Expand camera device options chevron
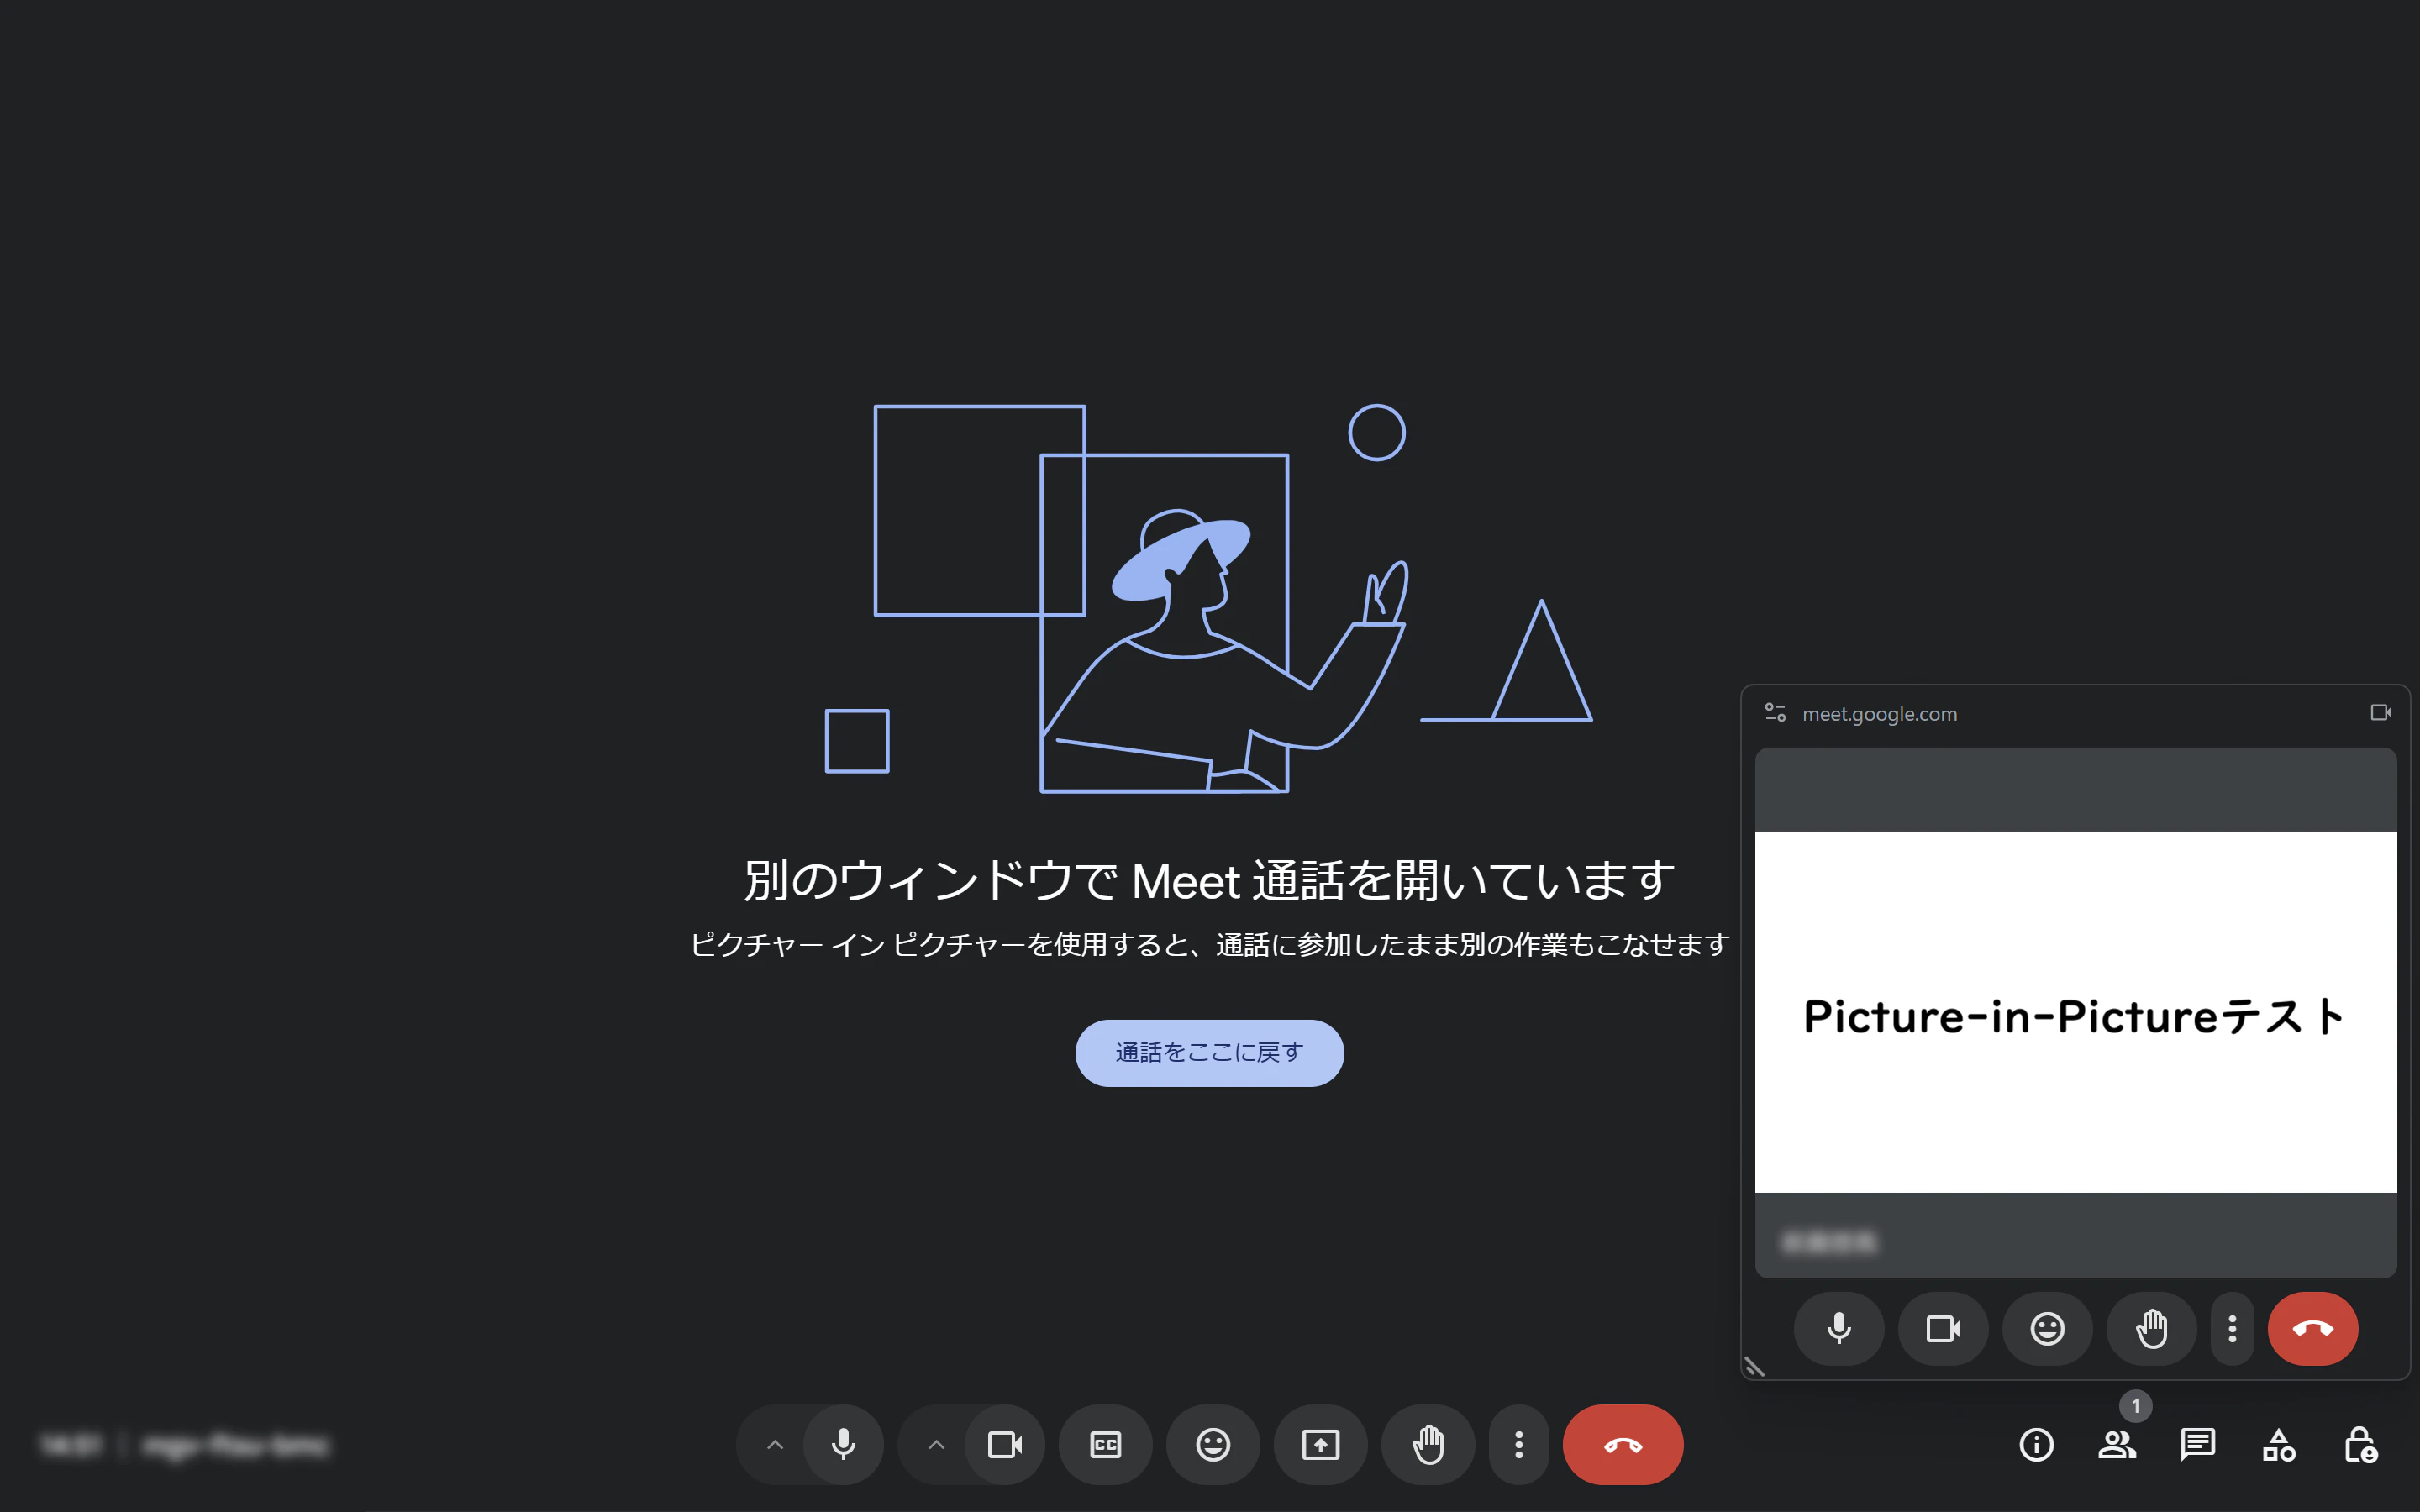The image size is (2420, 1512). coord(935,1444)
